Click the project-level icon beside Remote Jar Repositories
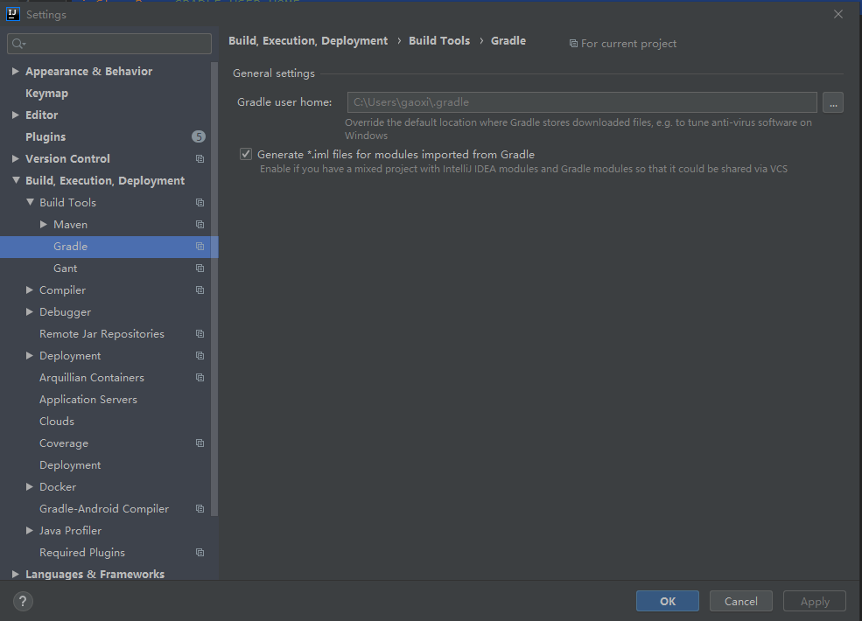 tap(200, 334)
